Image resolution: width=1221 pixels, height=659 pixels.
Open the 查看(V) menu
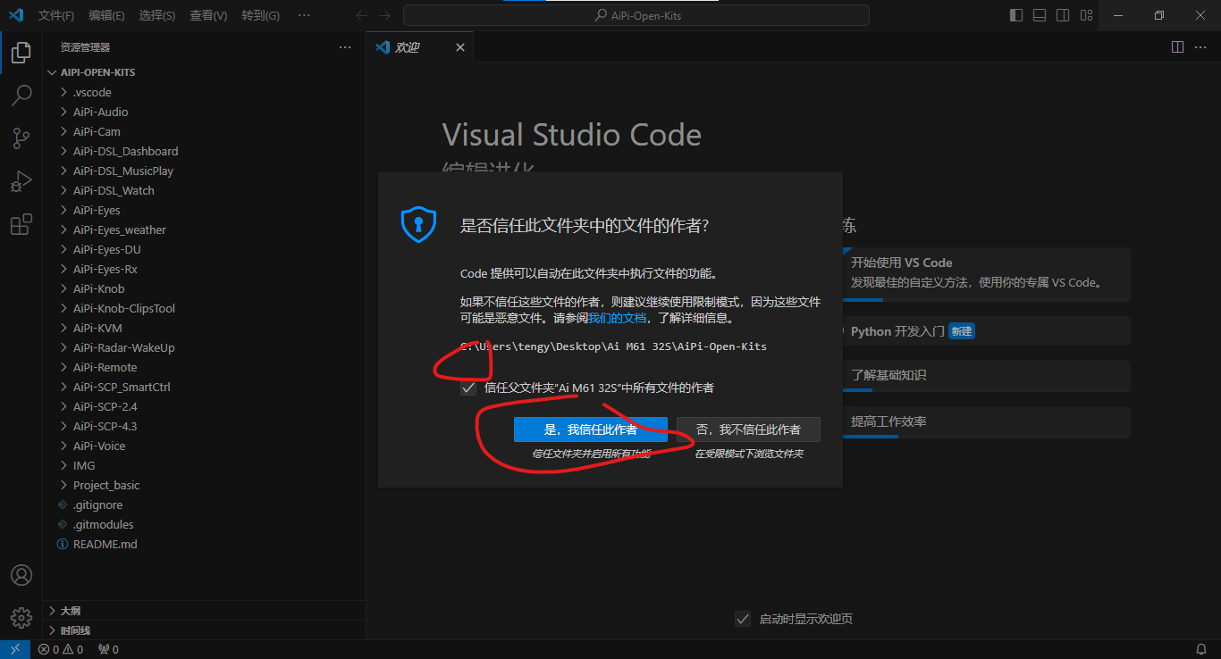[208, 15]
